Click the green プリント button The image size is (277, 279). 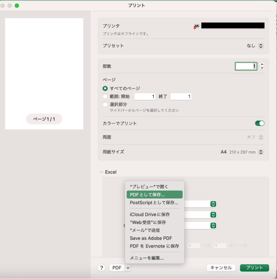[x=254, y=268]
